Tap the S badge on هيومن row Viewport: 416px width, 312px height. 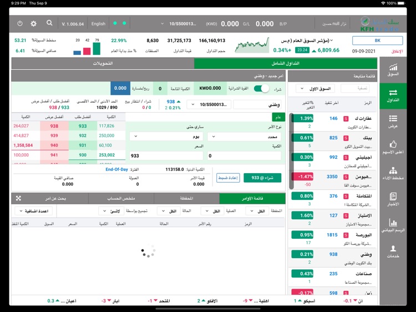pos(346,177)
